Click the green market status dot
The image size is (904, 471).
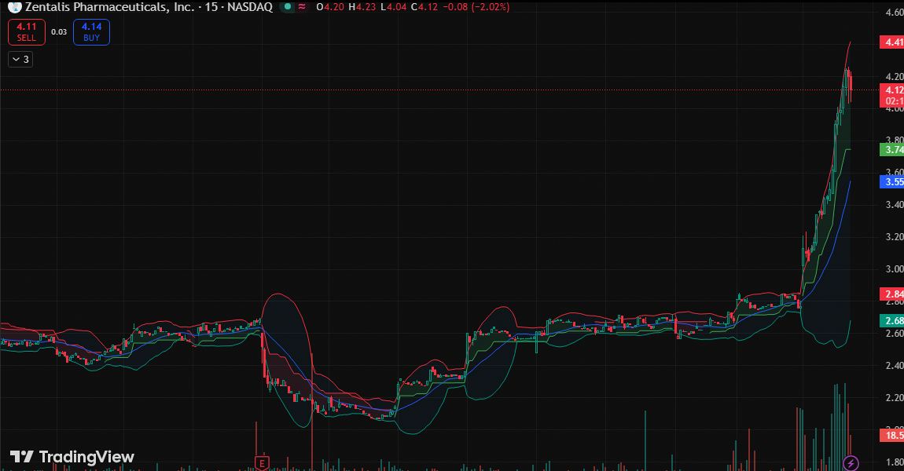(x=288, y=7)
